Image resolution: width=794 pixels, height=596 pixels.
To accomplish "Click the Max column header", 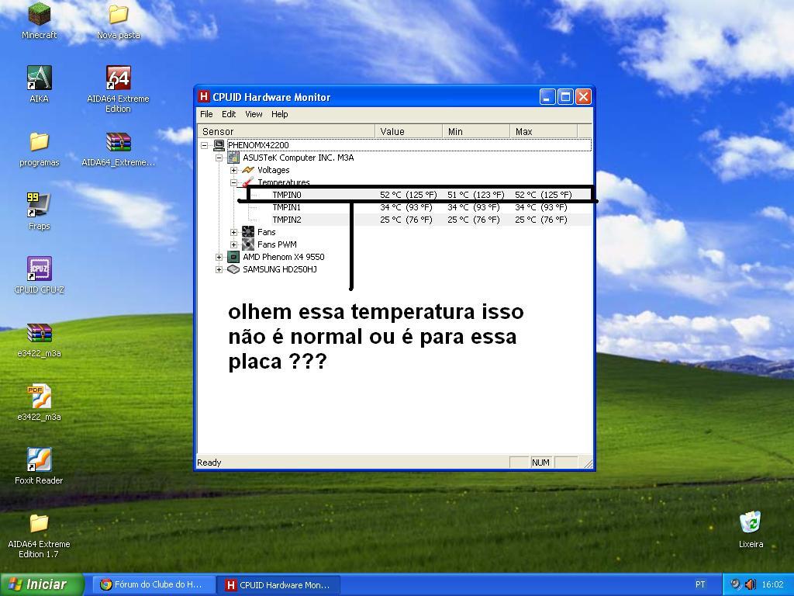I will point(544,131).
